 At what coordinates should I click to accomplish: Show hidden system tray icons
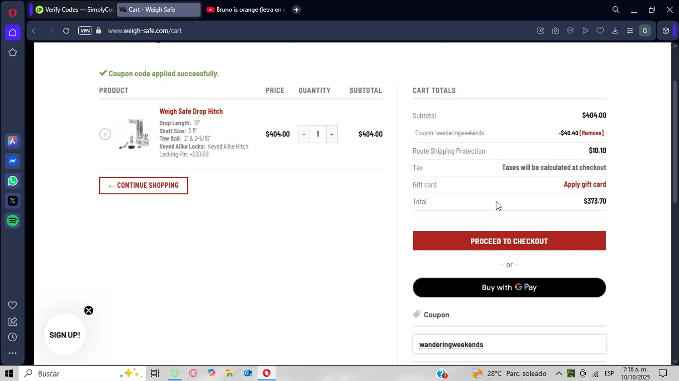[559, 373]
